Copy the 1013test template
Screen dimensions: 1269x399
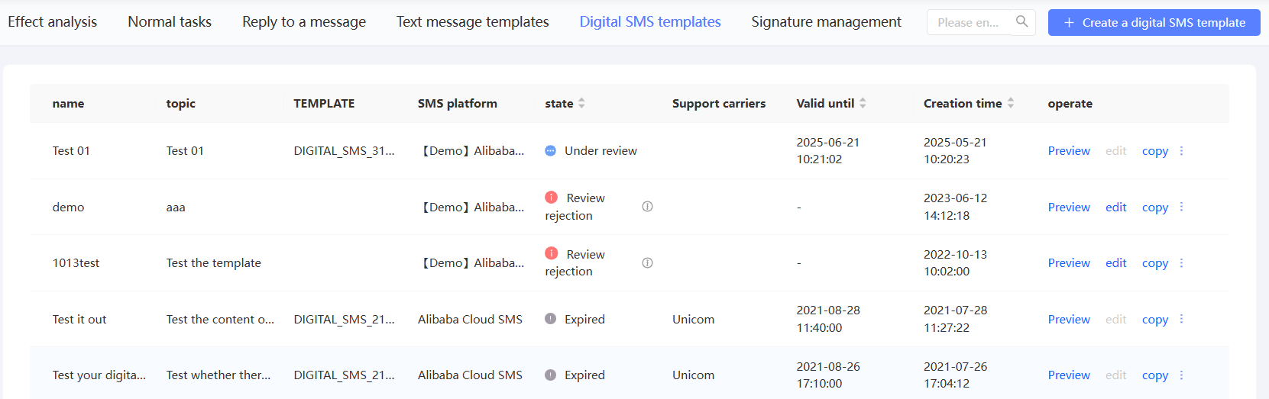coord(1155,263)
